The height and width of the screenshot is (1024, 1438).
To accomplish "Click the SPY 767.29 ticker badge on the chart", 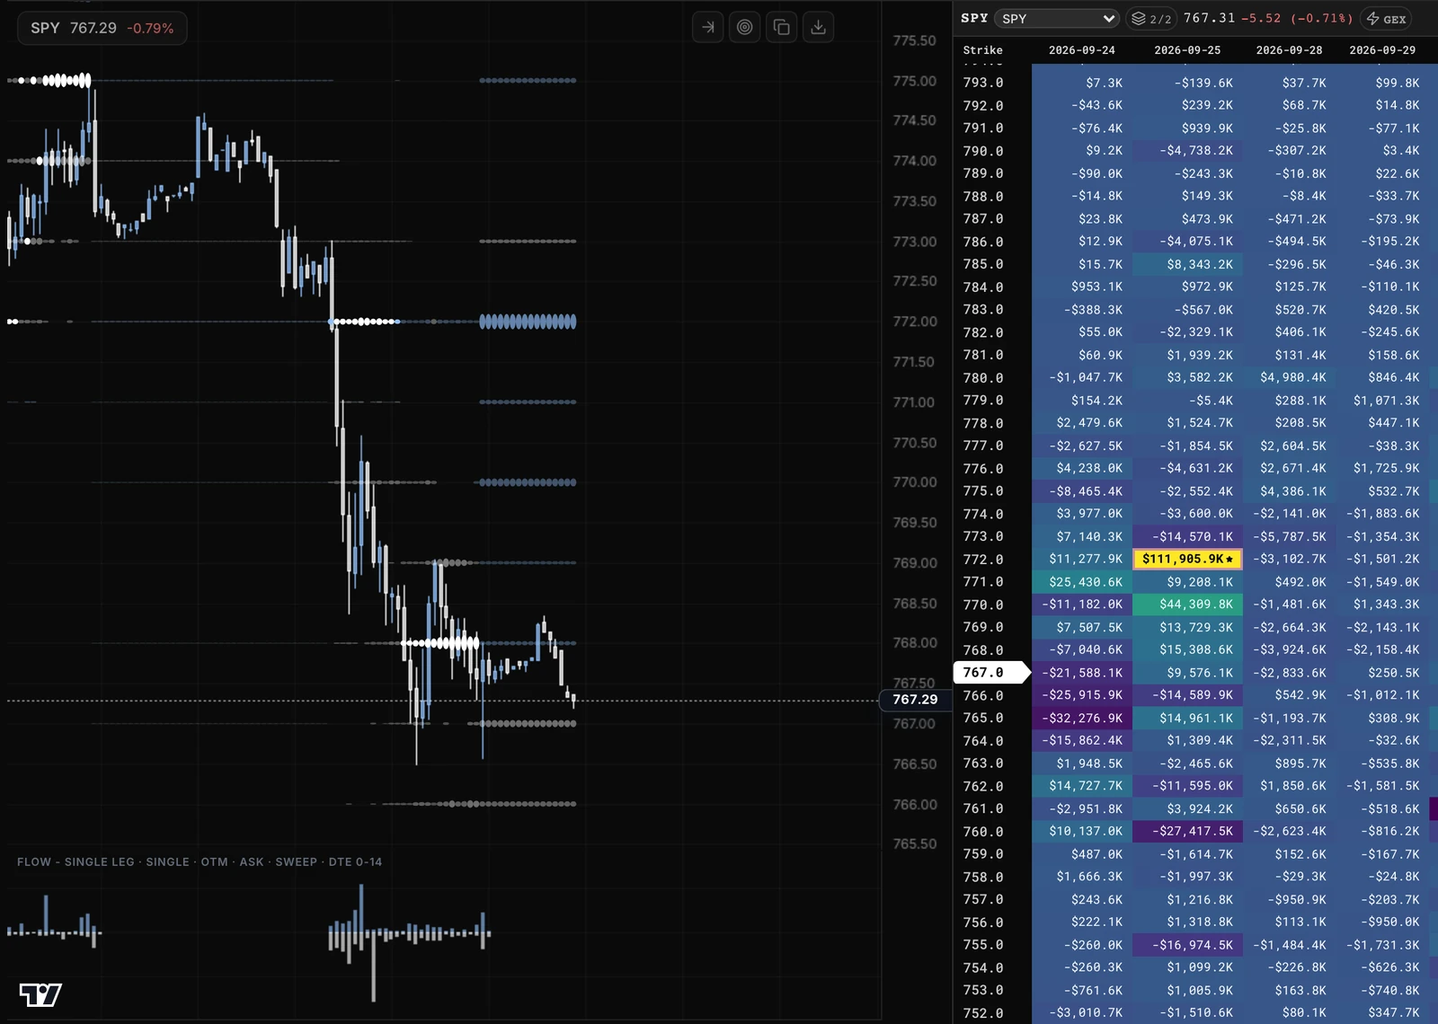I will (x=102, y=28).
